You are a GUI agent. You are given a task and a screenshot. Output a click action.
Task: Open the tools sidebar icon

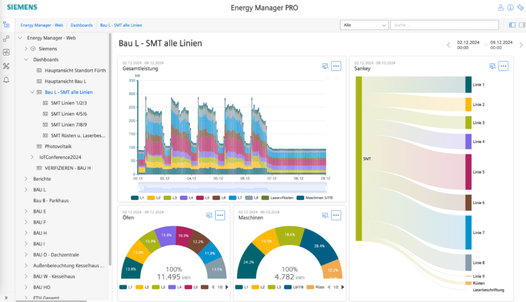(x=6, y=66)
